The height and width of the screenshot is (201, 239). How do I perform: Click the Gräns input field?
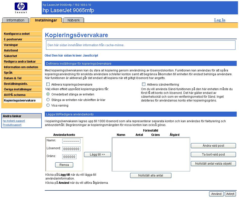click(69, 157)
